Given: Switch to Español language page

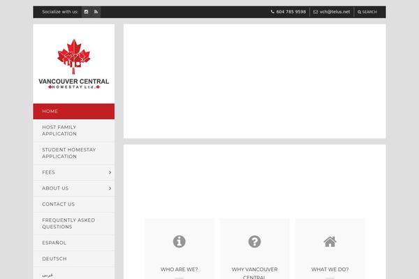Looking at the screenshot, I should (74, 243).
